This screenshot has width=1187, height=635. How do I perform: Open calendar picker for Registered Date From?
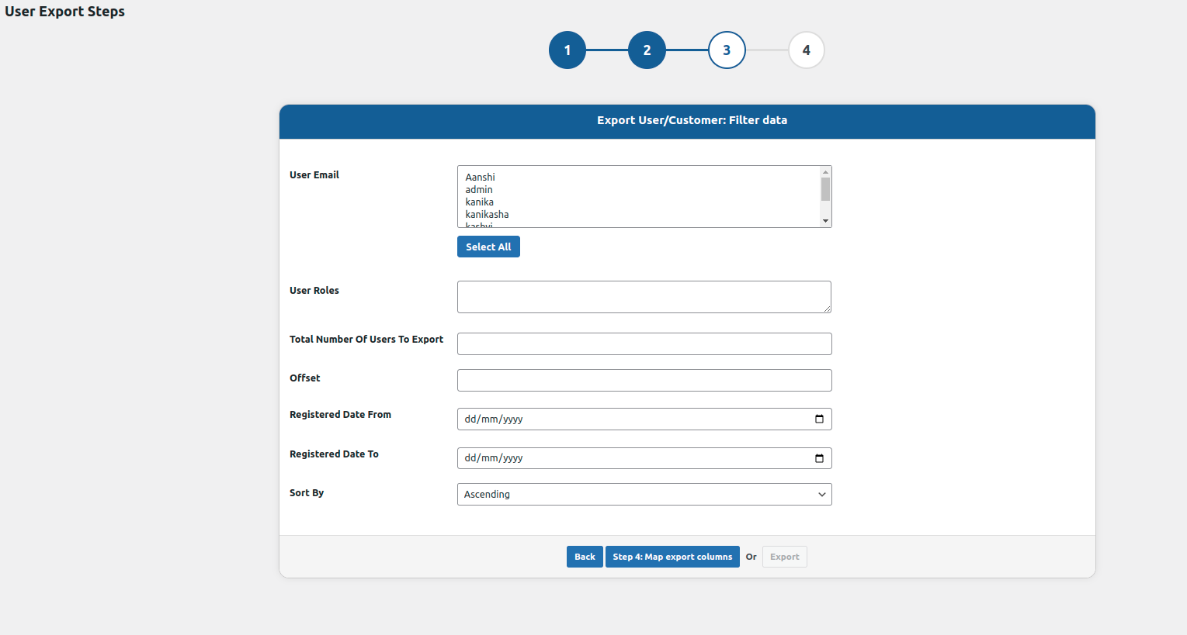819,419
